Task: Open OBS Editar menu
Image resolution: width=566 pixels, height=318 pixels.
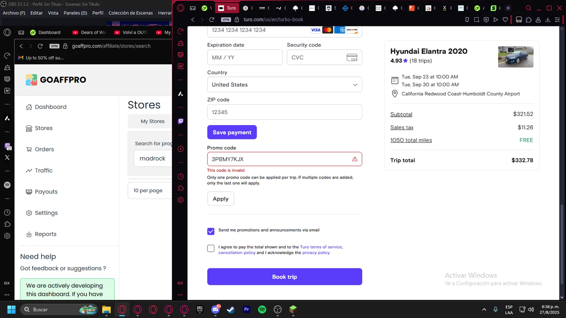Action: coord(37,13)
